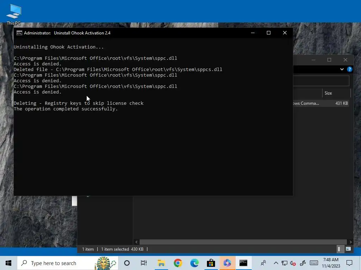Image resolution: width=361 pixels, height=270 pixels.
Task: Click "Deleted file" sppcs.dll output line
Action: [118, 70]
